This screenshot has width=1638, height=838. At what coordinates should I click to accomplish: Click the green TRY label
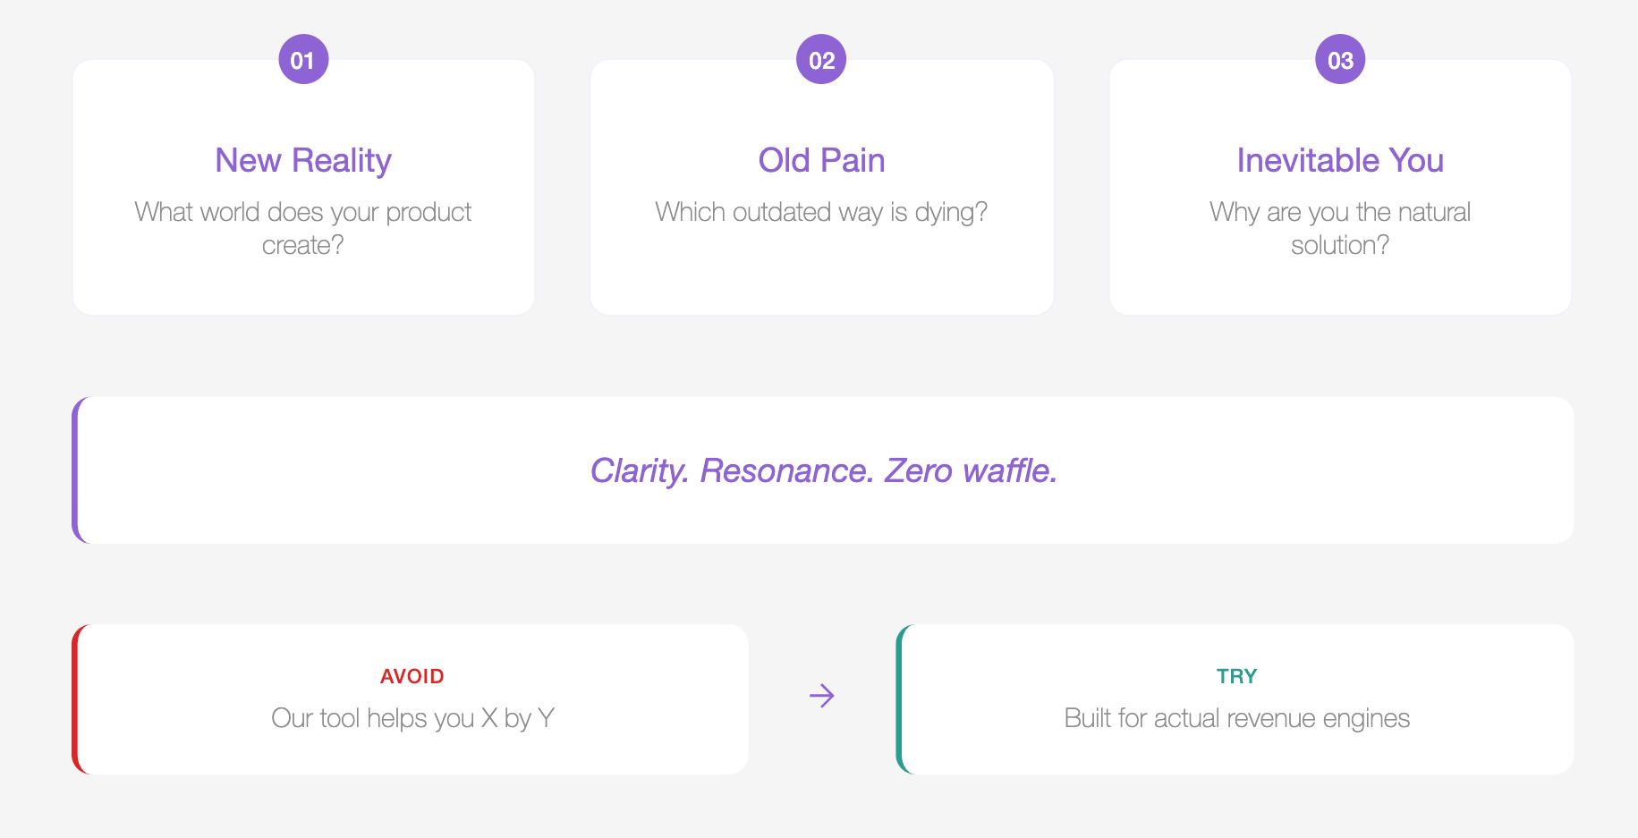1236,676
